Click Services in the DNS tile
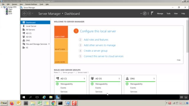This screenshot has height=106, width=189. 134,92
